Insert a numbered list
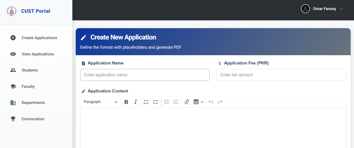 click(x=146, y=102)
